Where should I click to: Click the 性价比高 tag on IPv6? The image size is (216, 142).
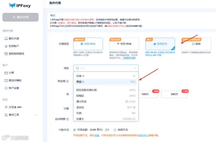point(115,40)
